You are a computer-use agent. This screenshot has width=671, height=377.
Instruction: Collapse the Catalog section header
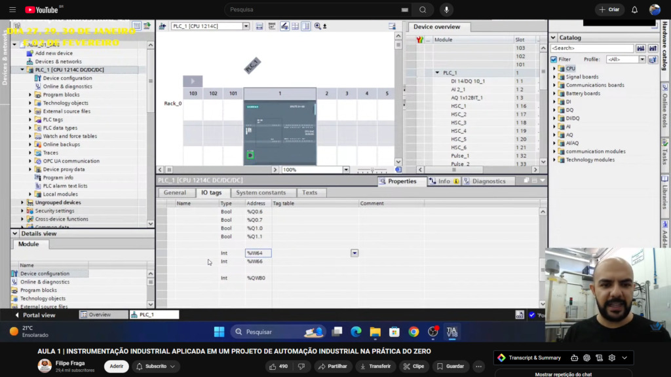coord(553,37)
